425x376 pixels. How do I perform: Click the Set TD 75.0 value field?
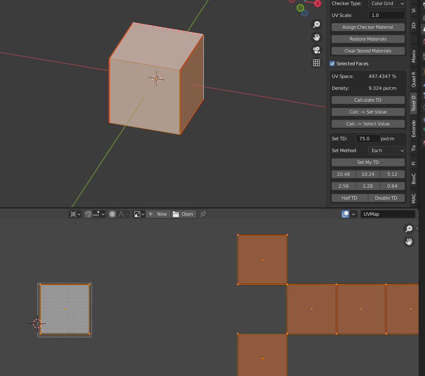(x=368, y=139)
